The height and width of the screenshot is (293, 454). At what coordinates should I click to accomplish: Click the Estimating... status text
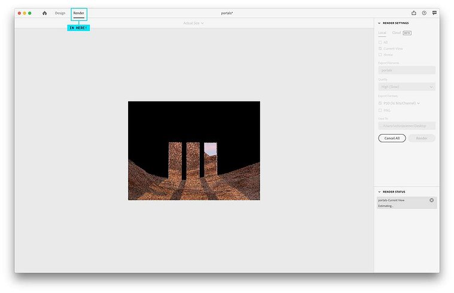click(386, 206)
